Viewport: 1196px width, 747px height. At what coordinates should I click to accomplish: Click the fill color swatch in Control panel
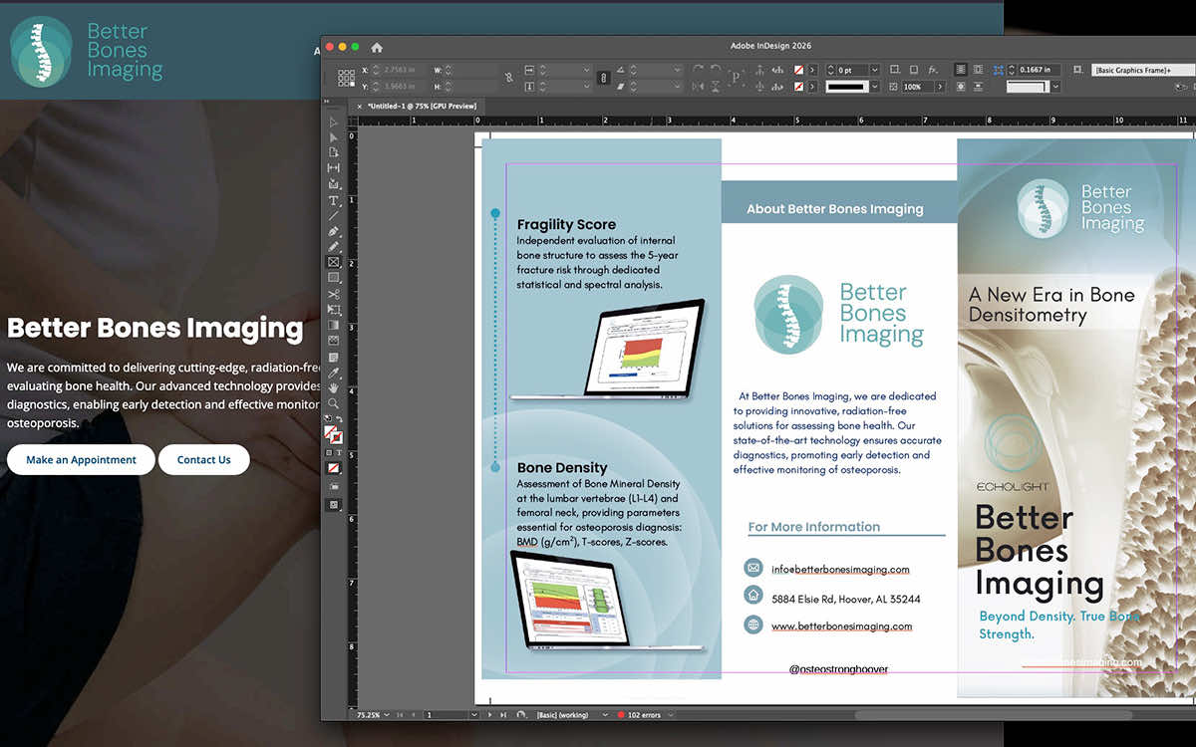click(x=798, y=70)
